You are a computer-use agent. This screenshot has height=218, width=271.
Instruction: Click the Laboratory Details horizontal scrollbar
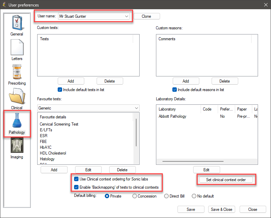pyautogui.click(x=198, y=161)
